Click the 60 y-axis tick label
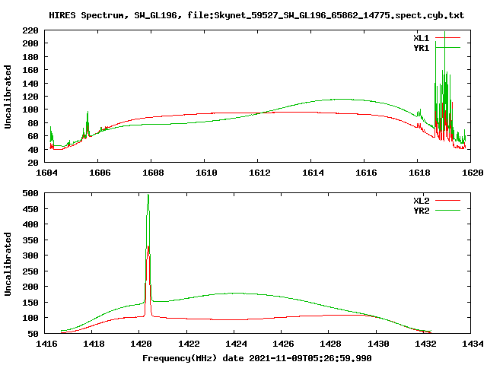 coord(33,136)
